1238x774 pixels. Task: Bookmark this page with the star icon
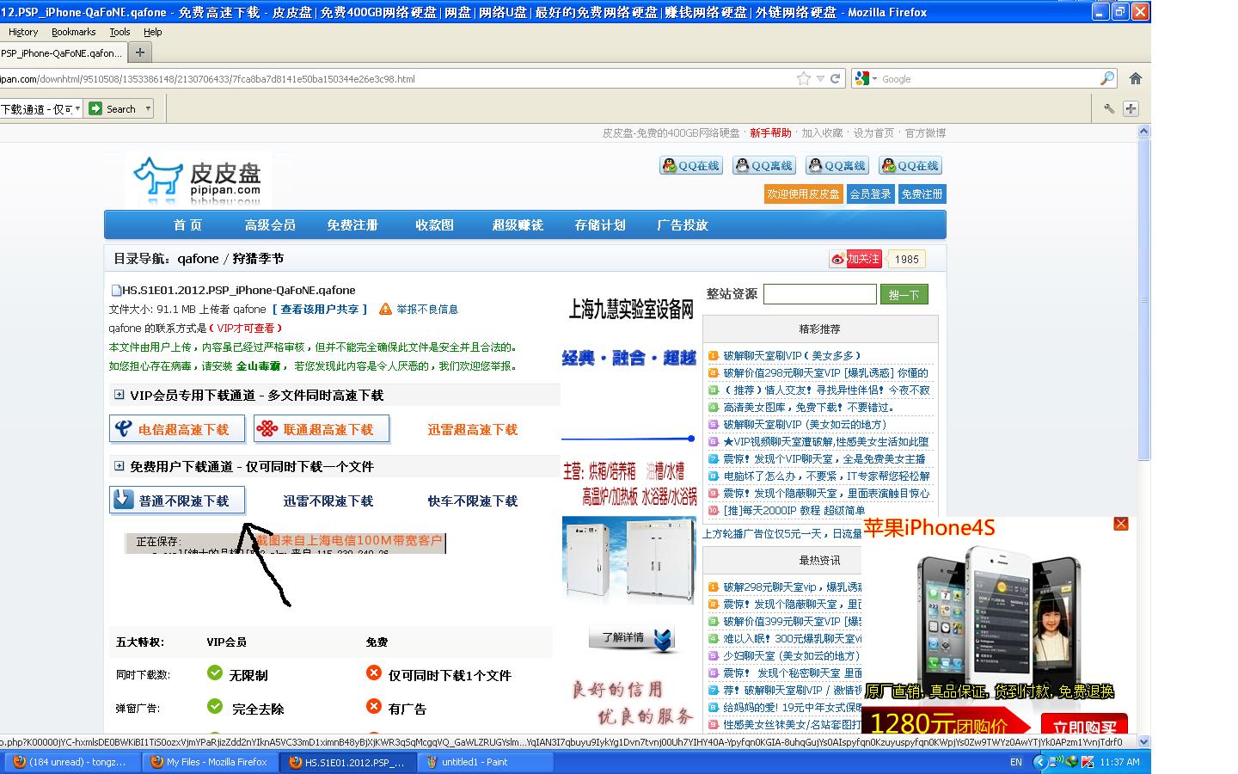pyautogui.click(x=804, y=78)
